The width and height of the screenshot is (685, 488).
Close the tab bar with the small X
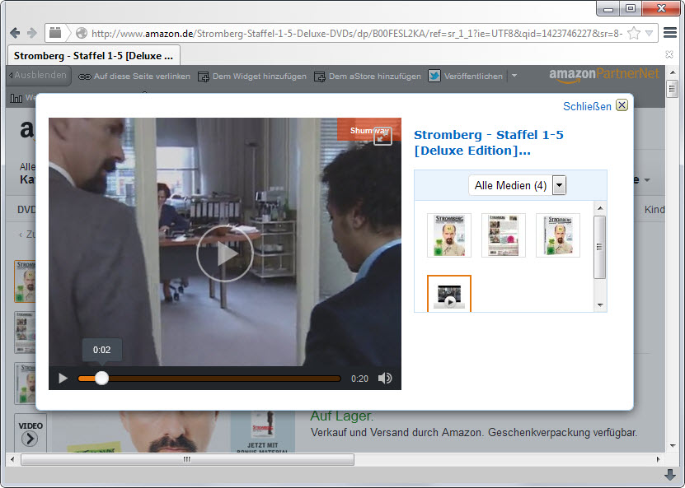click(x=669, y=54)
